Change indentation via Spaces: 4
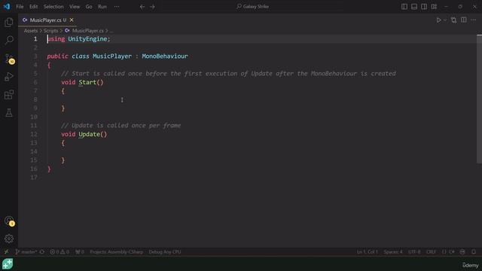The height and width of the screenshot is (271, 482). coord(393,251)
